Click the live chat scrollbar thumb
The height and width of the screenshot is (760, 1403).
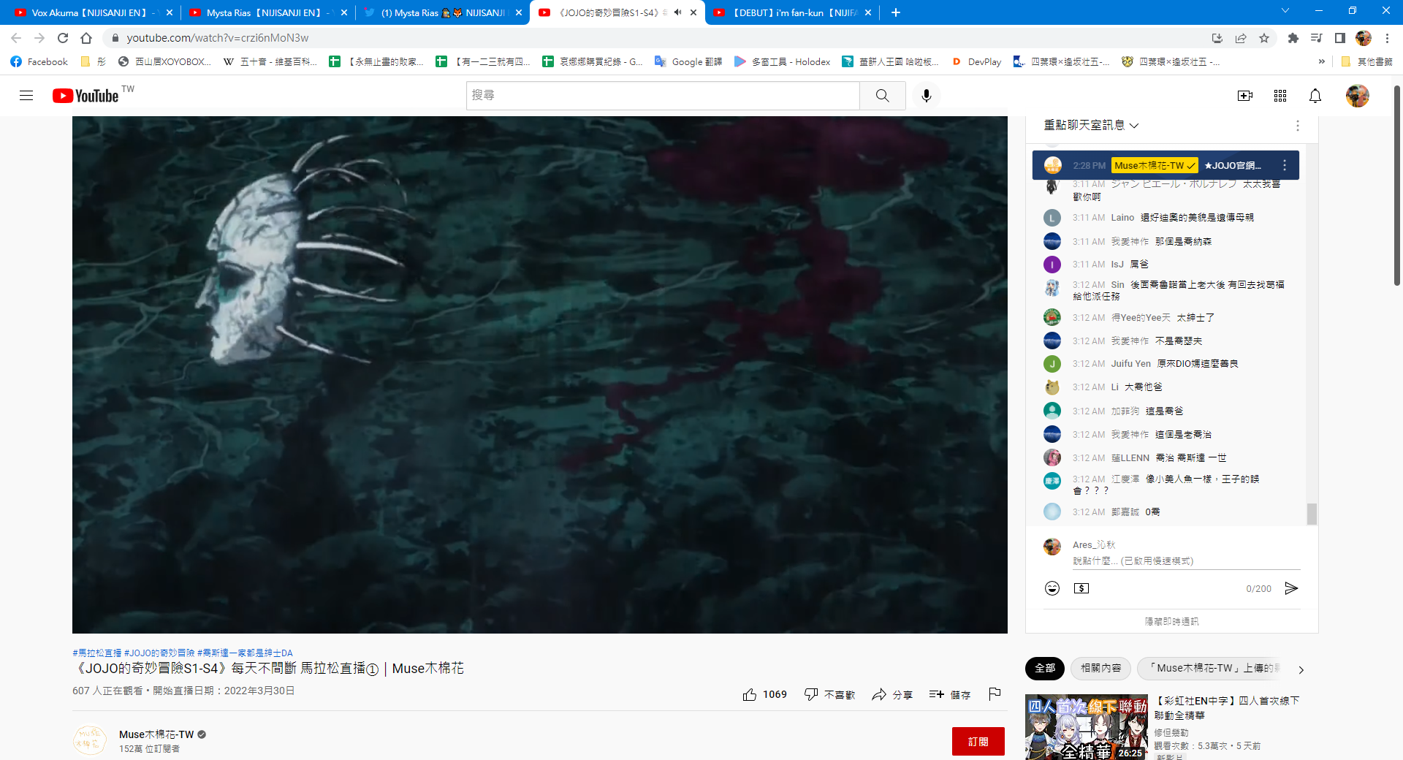pyautogui.click(x=1312, y=514)
